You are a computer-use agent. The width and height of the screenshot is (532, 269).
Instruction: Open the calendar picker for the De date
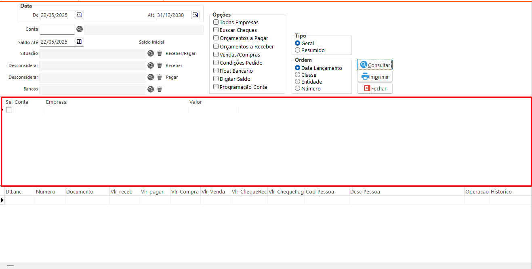point(79,15)
